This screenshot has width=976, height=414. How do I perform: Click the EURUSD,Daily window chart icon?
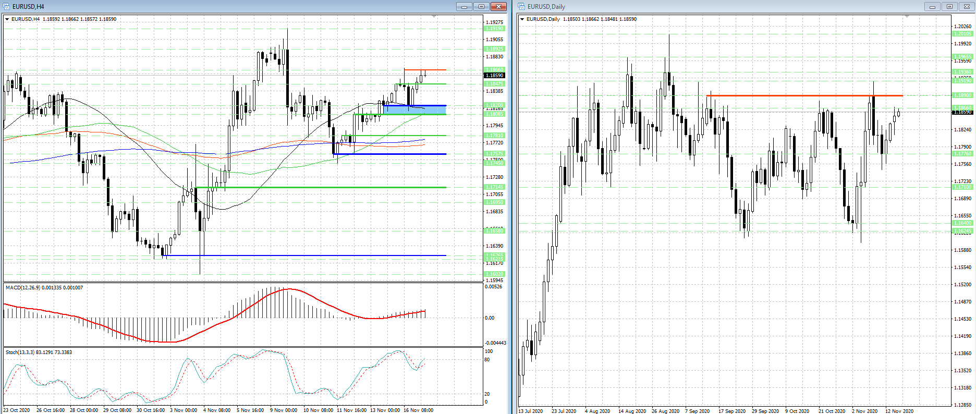pos(521,6)
